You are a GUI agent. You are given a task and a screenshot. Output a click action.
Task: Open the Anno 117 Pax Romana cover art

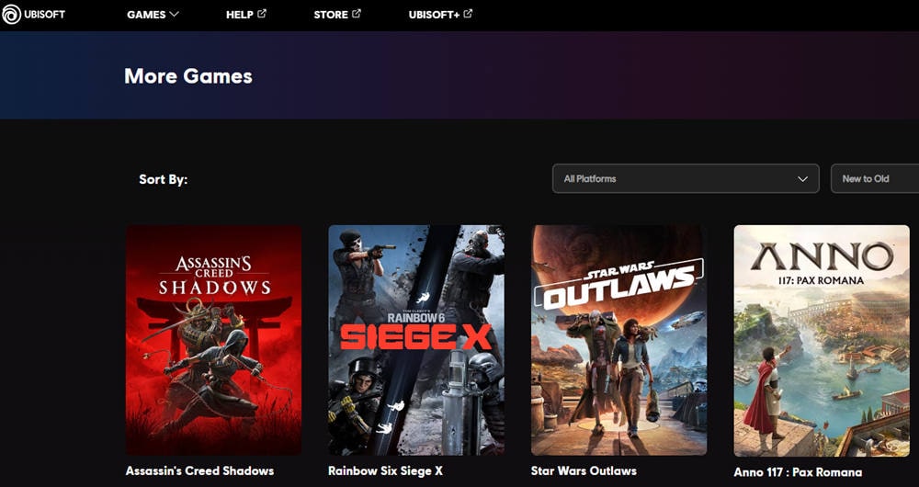pos(822,341)
